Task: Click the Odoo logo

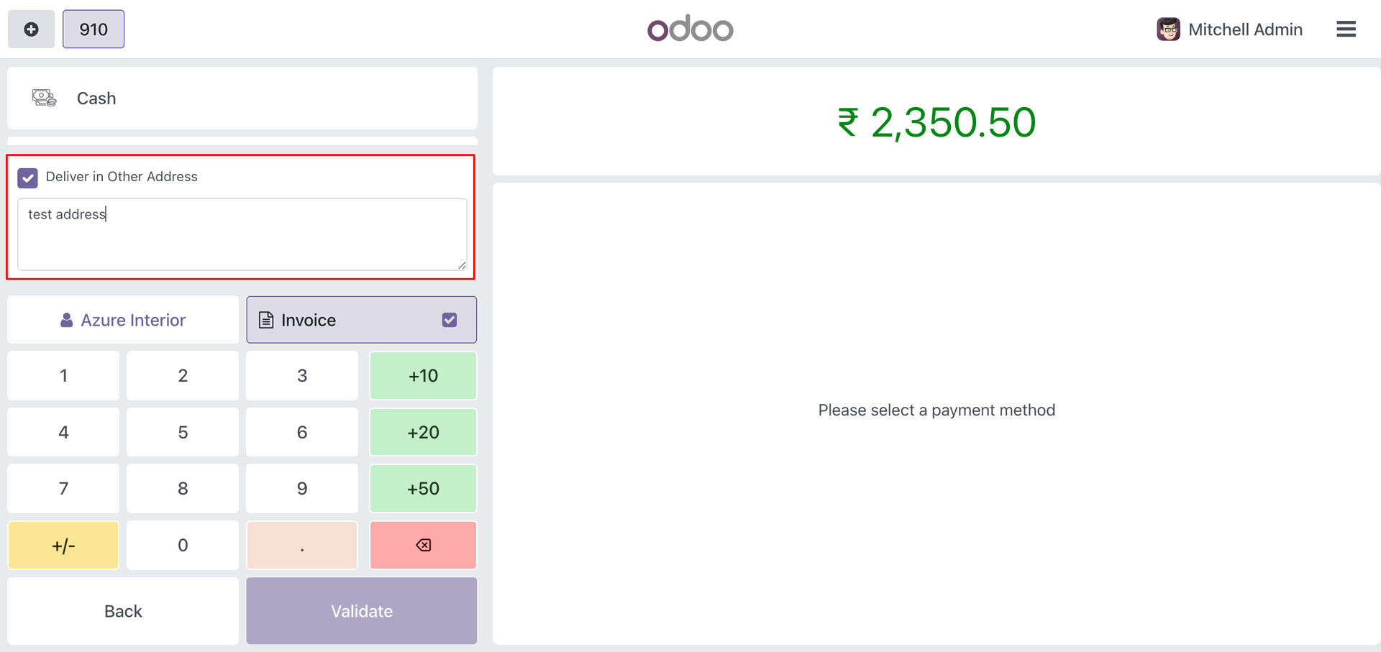Action: click(690, 29)
